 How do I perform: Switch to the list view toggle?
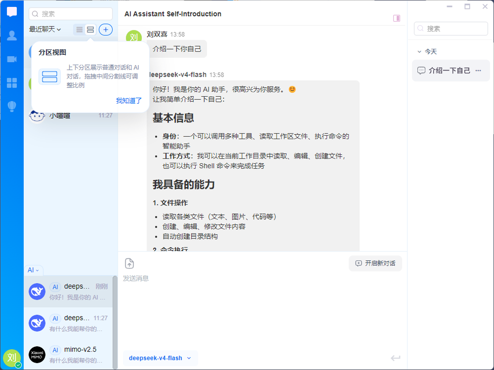click(80, 30)
